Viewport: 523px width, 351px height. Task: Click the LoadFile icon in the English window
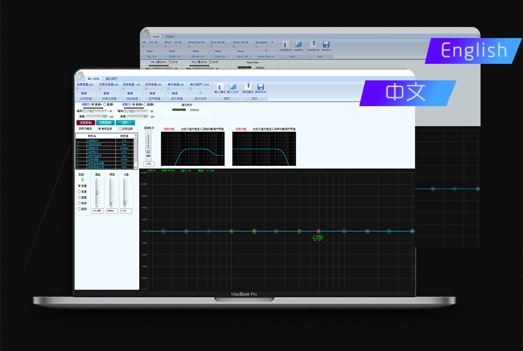[x=298, y=44]
